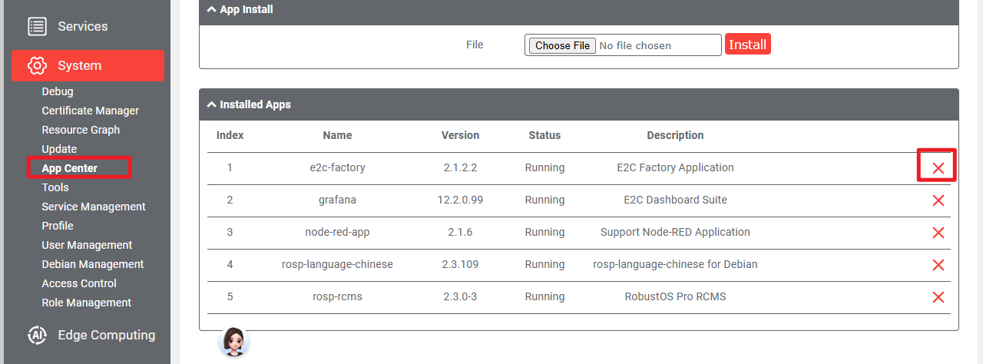Navigate to Resource Graph

coord(81,130)
